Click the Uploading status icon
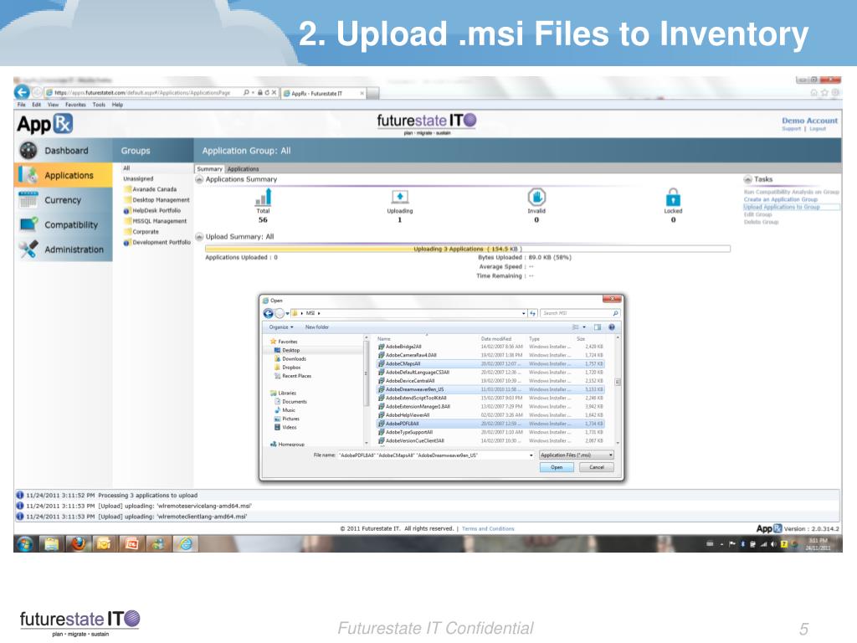 point(400,198)
